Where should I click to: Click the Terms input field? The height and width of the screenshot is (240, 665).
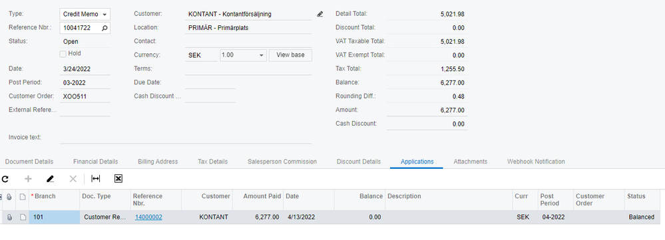[x=248, y=69]
